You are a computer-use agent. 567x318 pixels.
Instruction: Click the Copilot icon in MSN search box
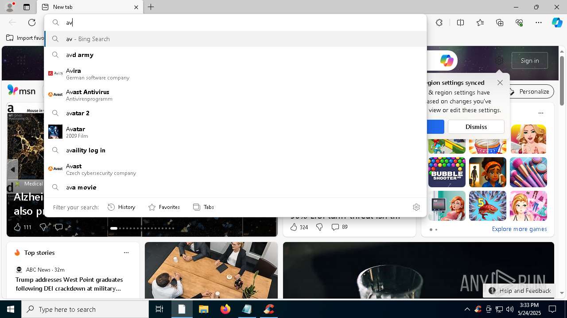[447, 61]
